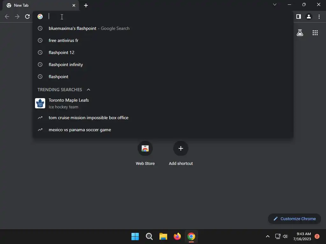The width and height of the screenshot is (326, 244).
Task: Open the Web Store shortcut
Action: pos(145,153)
